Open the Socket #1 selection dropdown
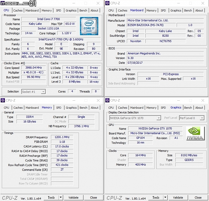 point(43,92)
